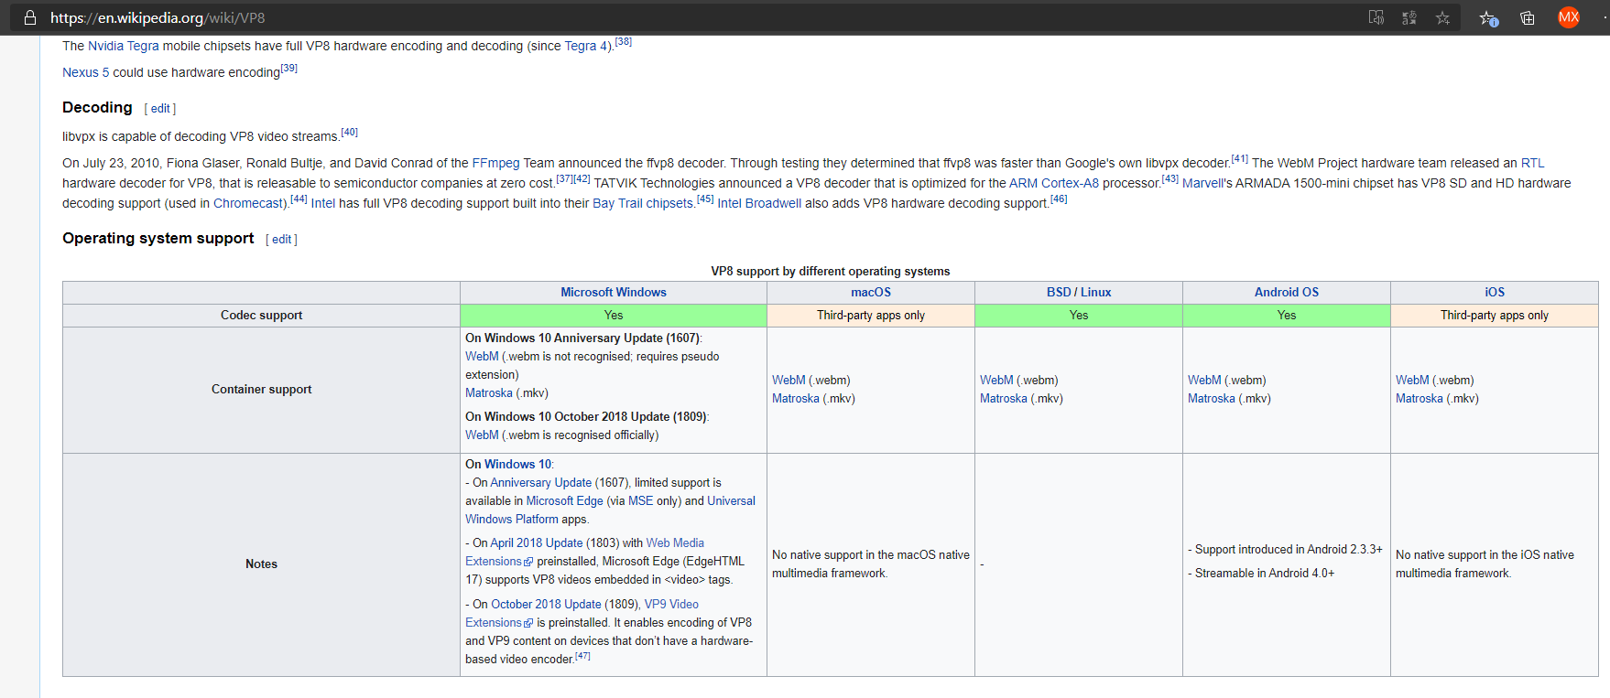Click external-link icon after Web Media Extensions

pos(528,562)
